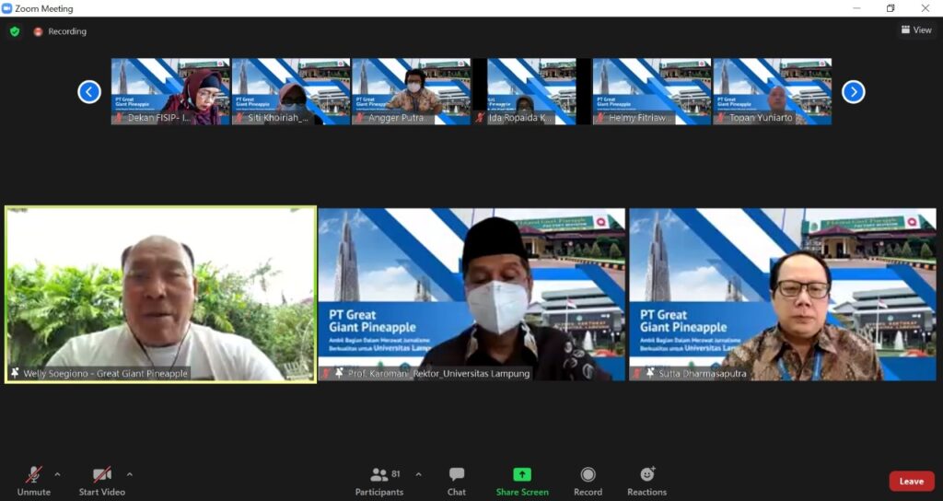
Task: Open the View layout menu
Action: pyautogui.click(x=916, y=30)
